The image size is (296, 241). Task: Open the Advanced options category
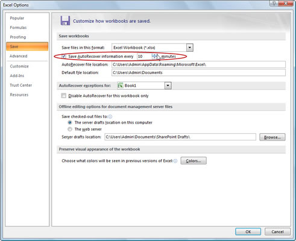(x=19, y=56)
